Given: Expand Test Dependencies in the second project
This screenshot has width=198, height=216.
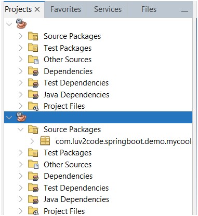Looking at the screenshot, I should pos(21,188).
